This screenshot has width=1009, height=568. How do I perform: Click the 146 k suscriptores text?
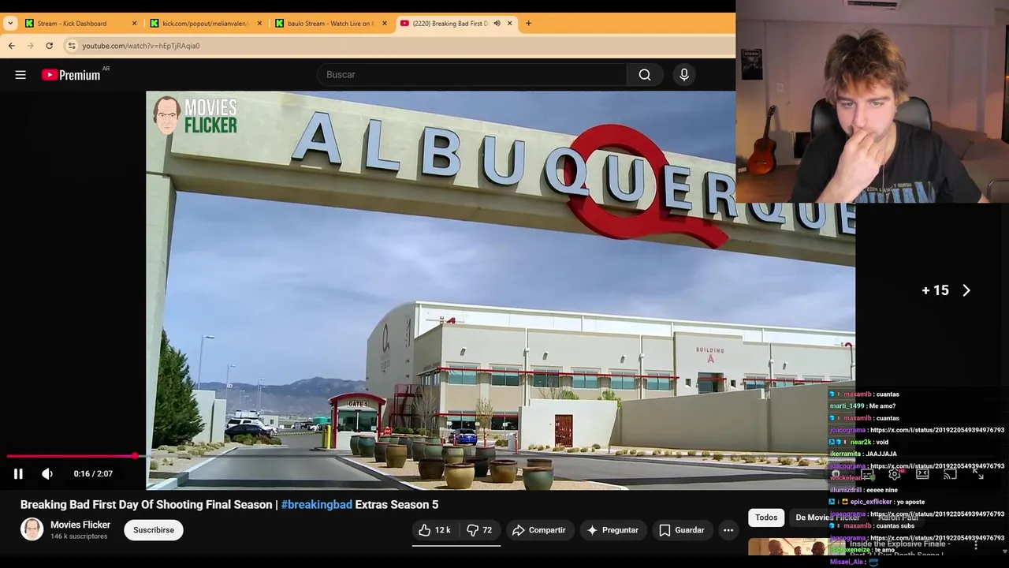(x=79, y=536)
